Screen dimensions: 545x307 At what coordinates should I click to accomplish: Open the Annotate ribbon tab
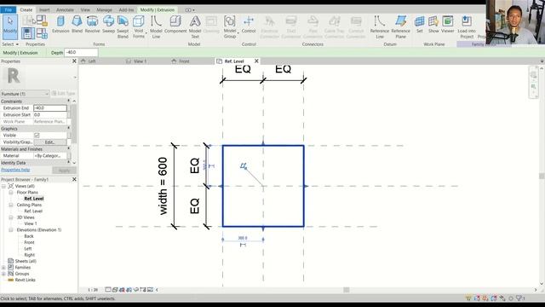click(x=65, y=9)
